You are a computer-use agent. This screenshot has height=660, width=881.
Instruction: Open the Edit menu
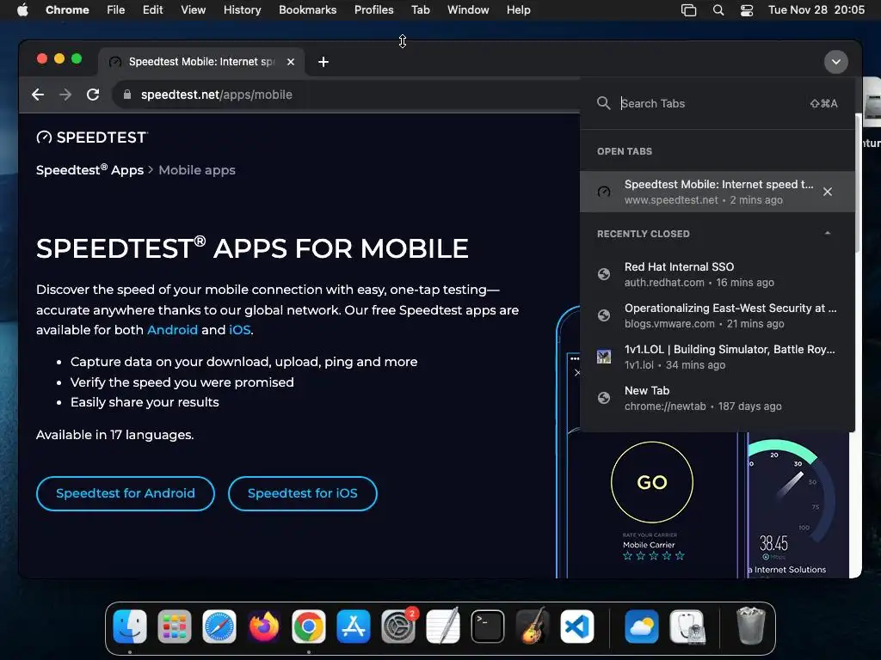[x=153, y=10]
